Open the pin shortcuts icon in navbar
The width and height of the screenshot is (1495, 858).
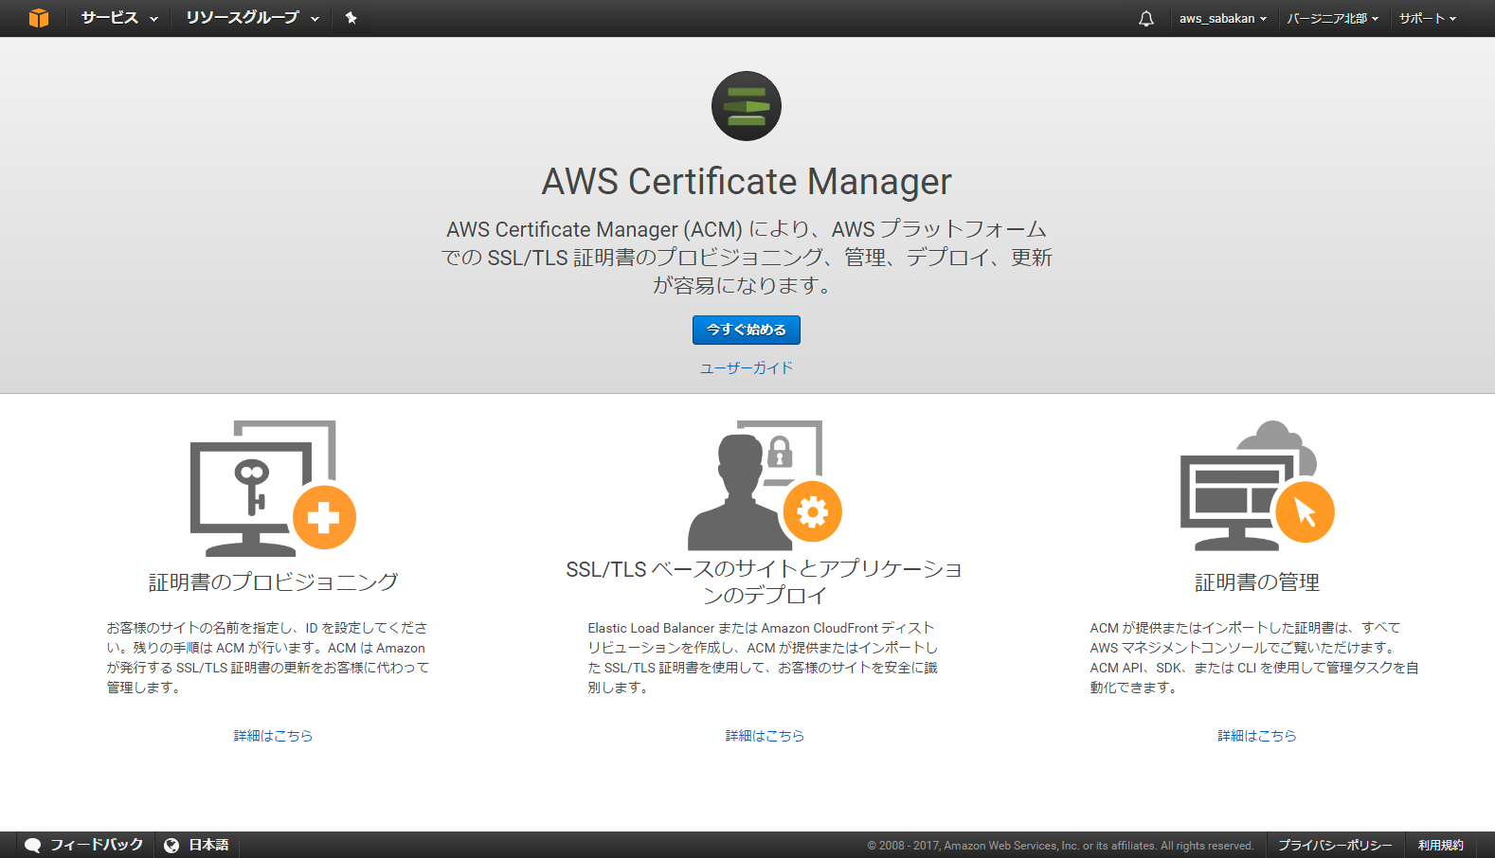pyautogui.click(x=351, y=18)
